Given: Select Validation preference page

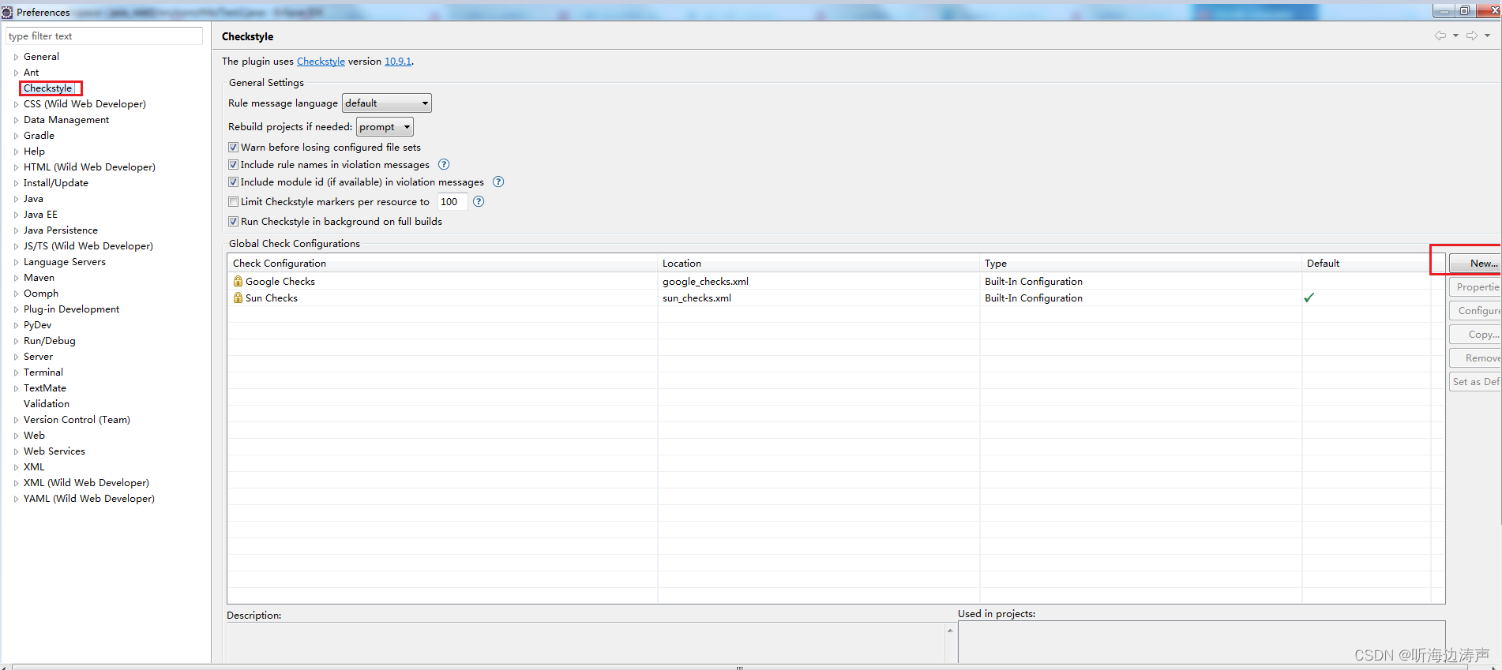Looking at the screenshot, I should 47,403.
